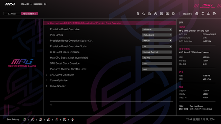Open language selection via globe icon

click(197, 14)
